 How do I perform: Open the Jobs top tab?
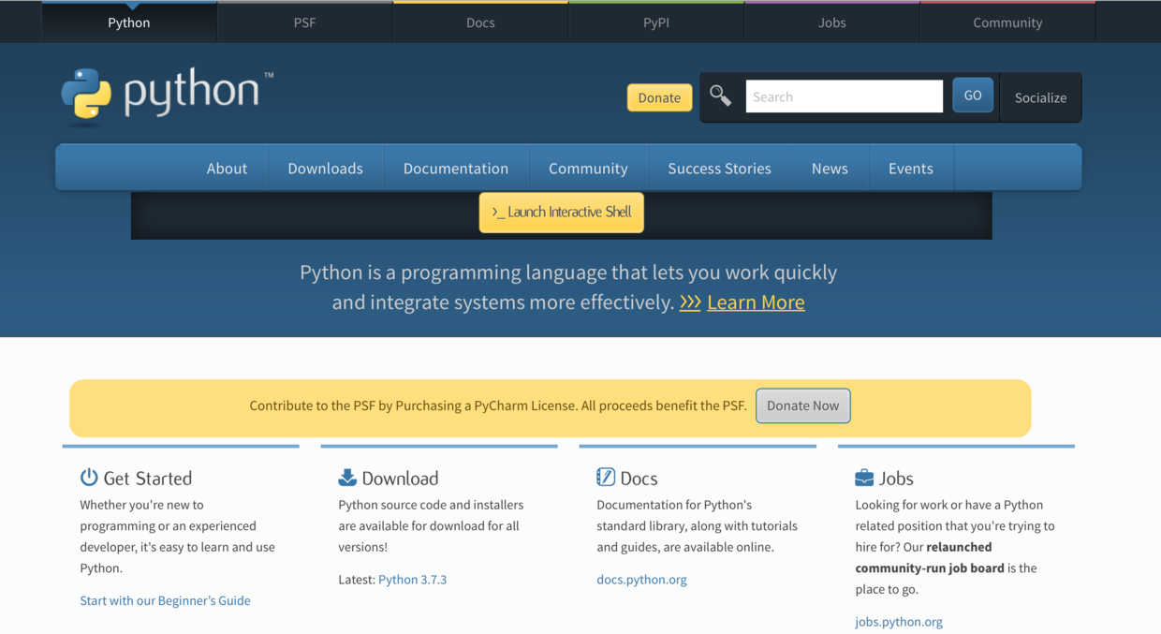[x=831, y=22]
